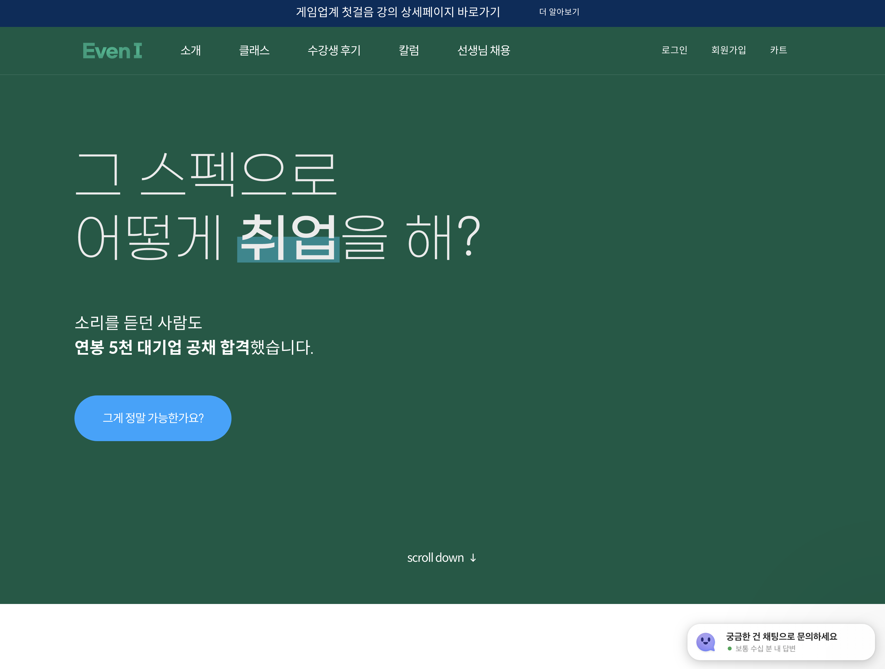Open the 클래스 menu item

pyautogui.click(x=254, y=50)
